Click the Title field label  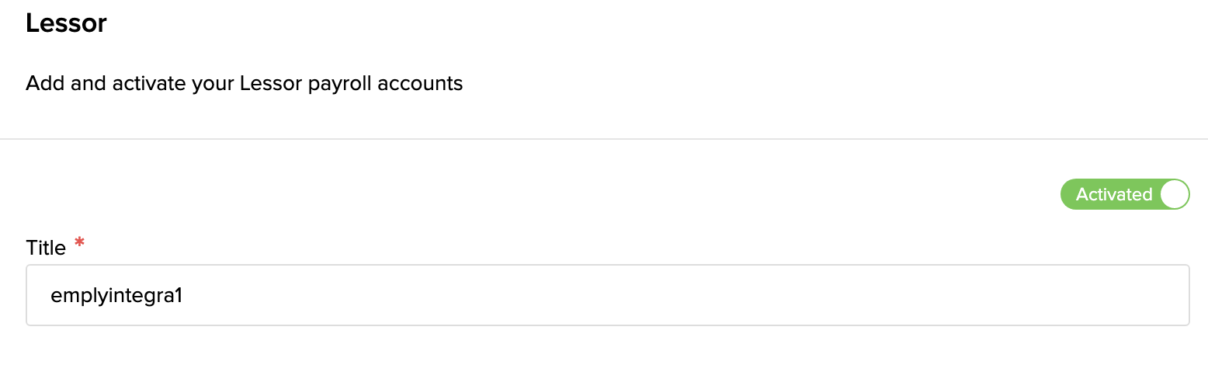[46, 248]
